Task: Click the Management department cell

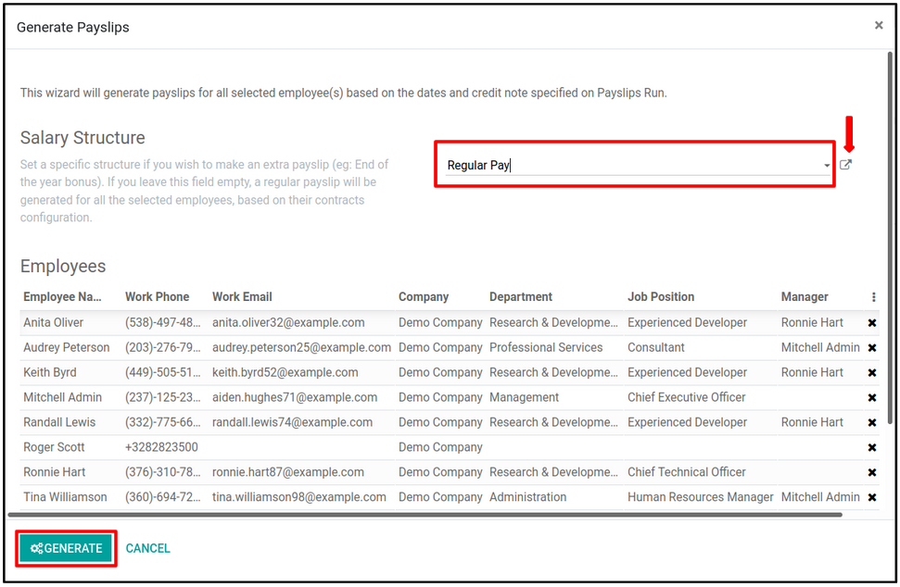Action: (524, 397)
